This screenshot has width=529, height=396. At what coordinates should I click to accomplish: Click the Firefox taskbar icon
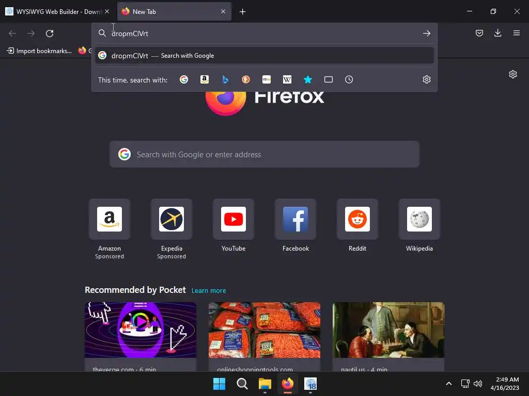click(287, 384)
